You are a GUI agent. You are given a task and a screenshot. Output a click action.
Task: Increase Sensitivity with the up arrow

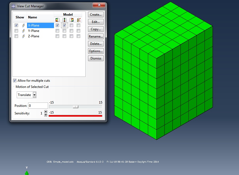click(x=46, y=112)
